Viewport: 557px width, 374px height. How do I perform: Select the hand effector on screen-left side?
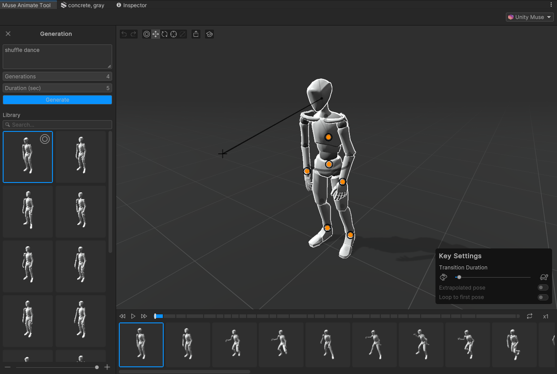307,171
